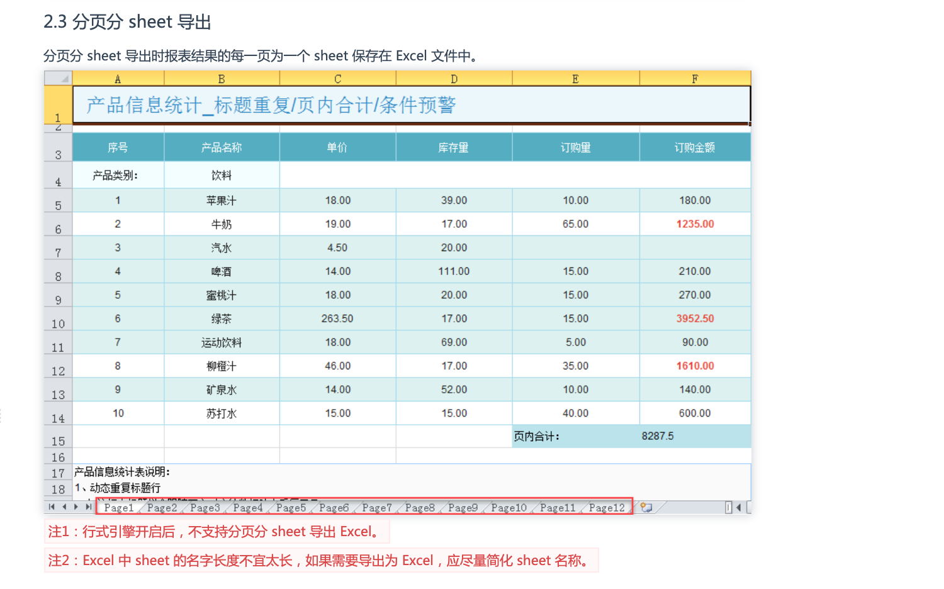Click the 绿茶 product cell
The image size is (944, 589).
click(222, 319)
